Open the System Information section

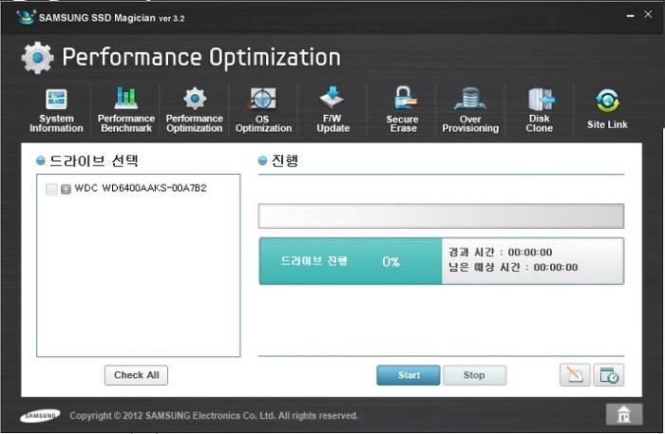pos(56,110)
